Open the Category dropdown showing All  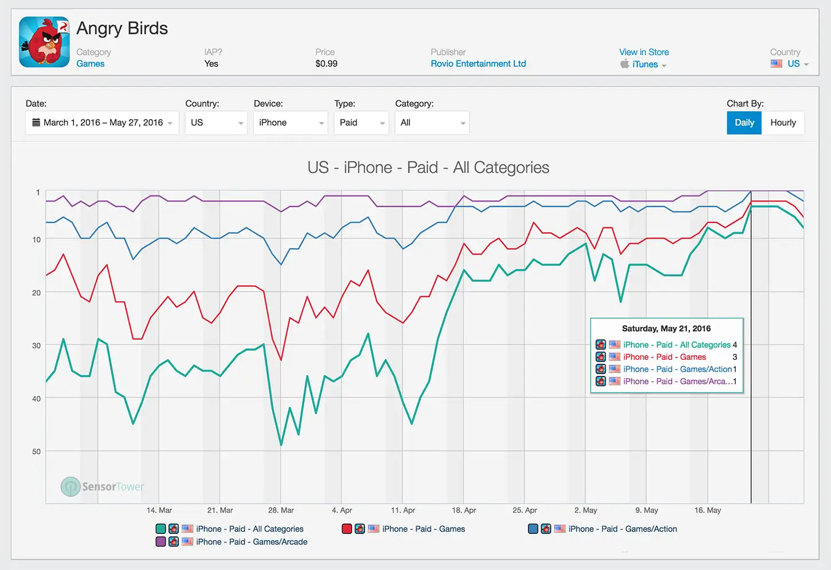[x=432, y=123]
